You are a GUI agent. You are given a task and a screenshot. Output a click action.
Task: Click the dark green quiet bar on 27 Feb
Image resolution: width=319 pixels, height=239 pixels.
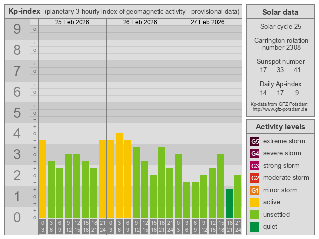tap(229, 203)
